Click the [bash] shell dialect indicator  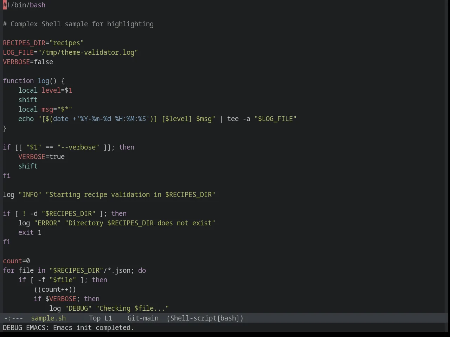tap(229, 318)
